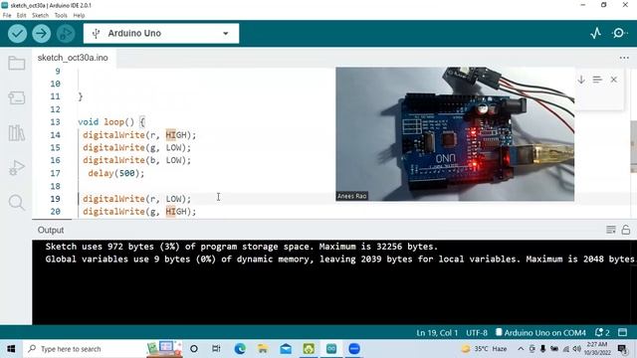The width and height of the screenshot is (637, 358).
Task: Open Mail app from taskbar
Action: [x=286, y=349]
